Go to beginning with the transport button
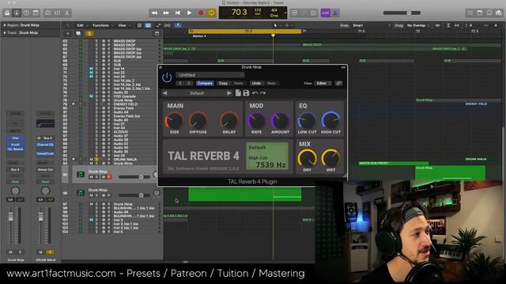Screen dimensions: 506x284 [178, 13]
